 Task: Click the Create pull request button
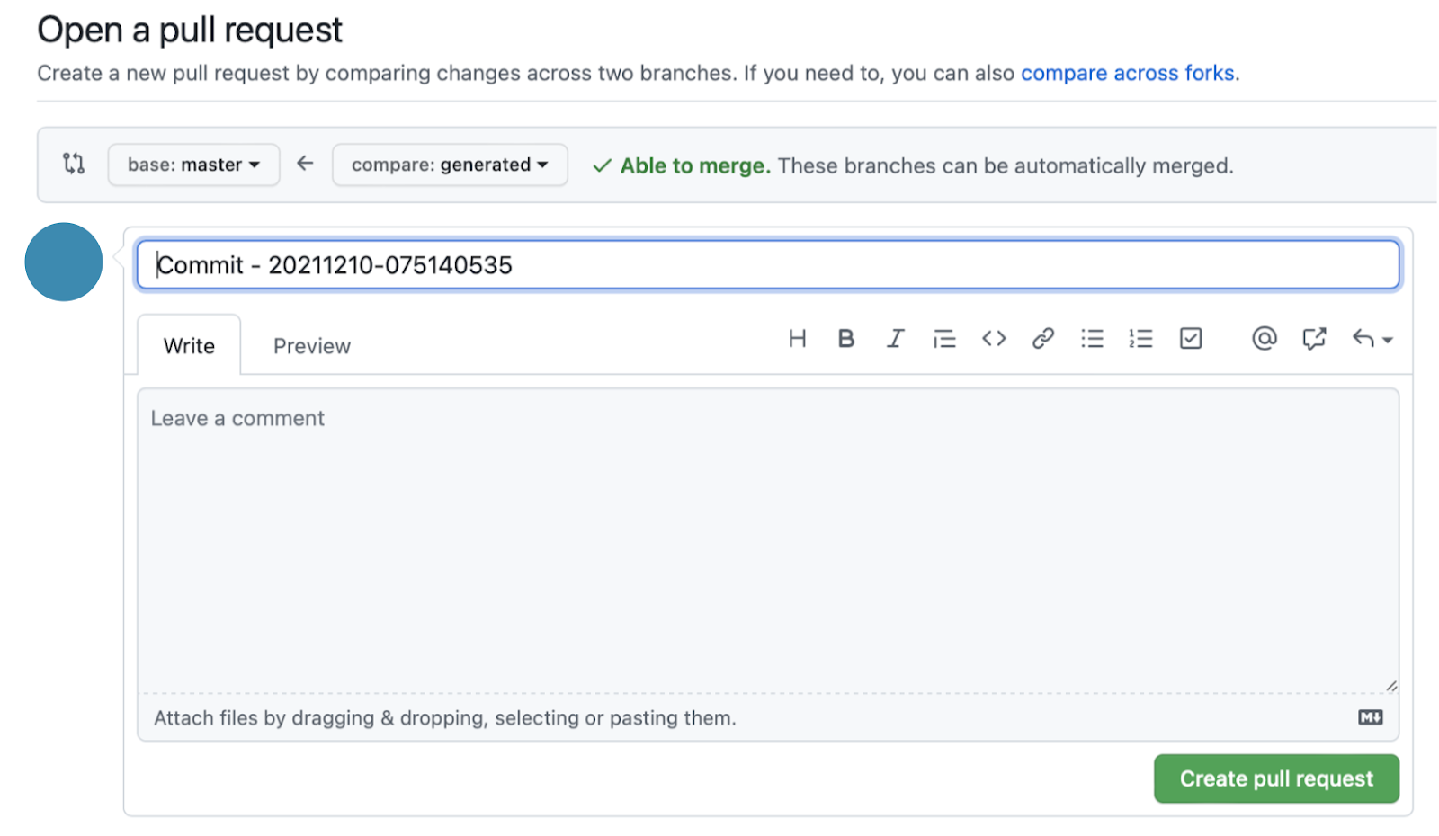pyautogui.click(x=1276, y=778)
